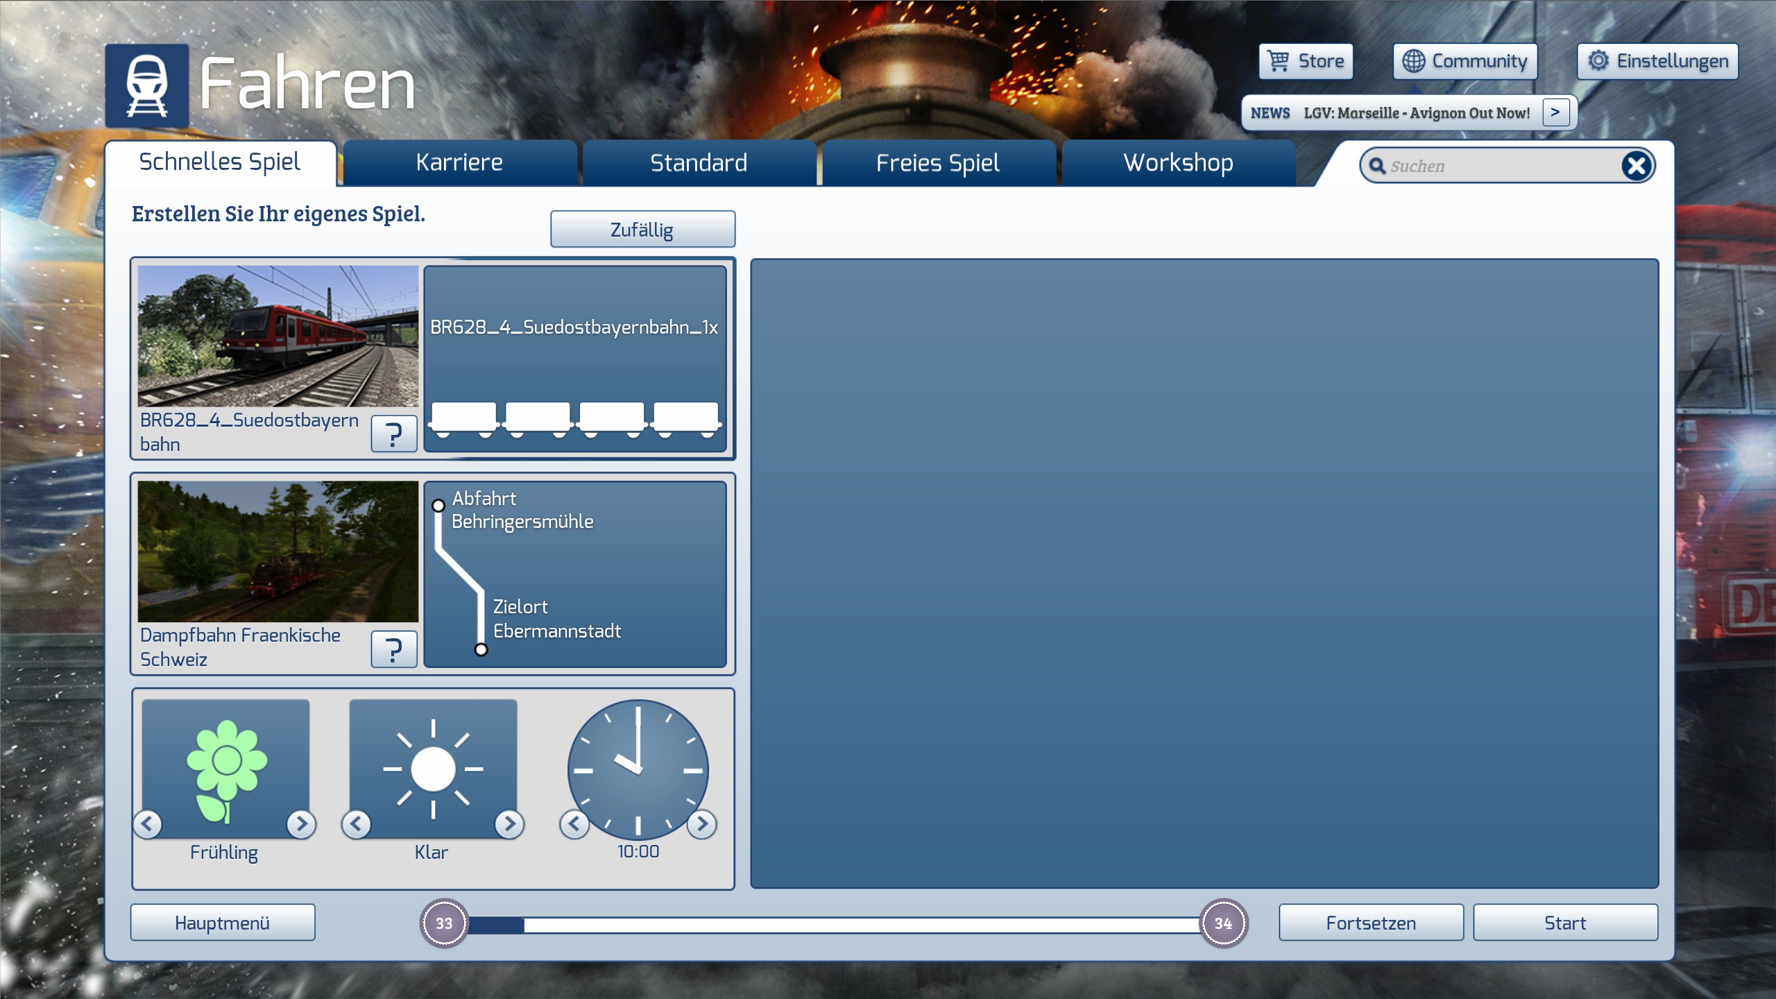The width and height of the screenshot is (1776, 999).
Task: Advance the start time past 10:00
Action: (x=702, y=823)
